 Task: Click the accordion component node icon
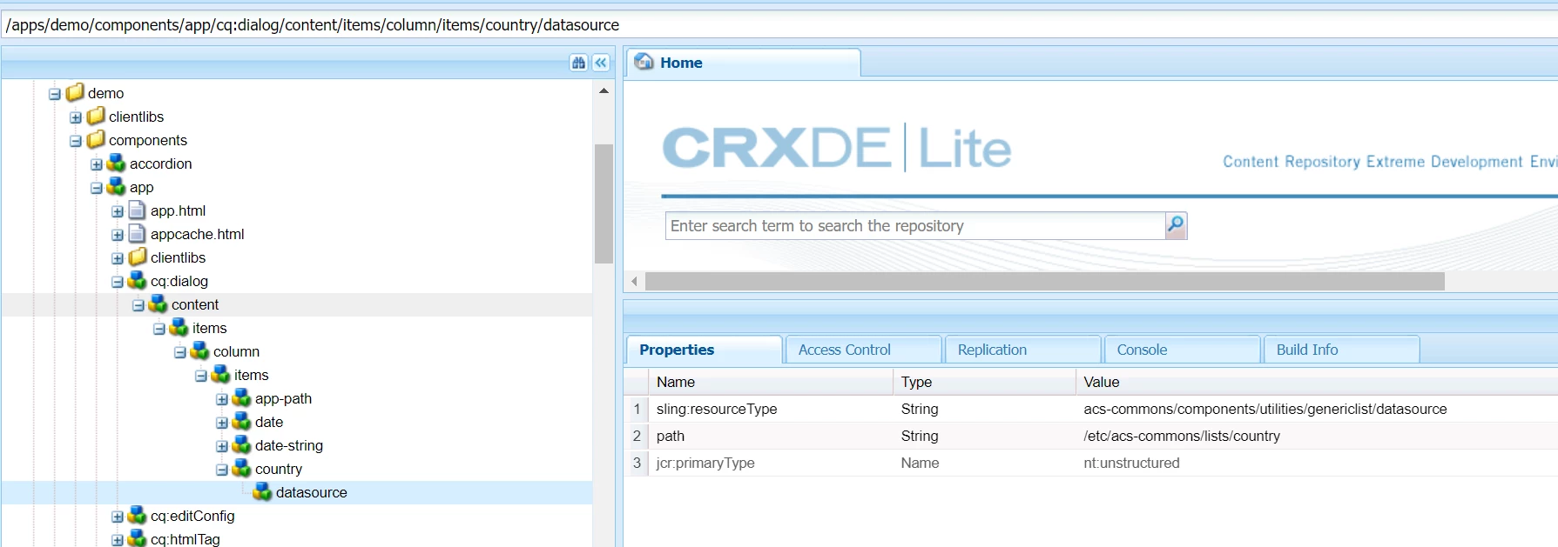point(117,163)
